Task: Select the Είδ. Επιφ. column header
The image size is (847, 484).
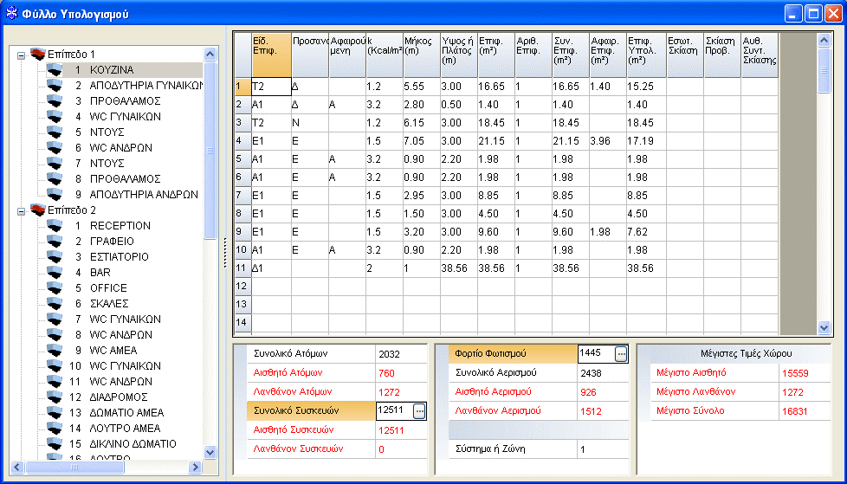Action: click(271, 55)
